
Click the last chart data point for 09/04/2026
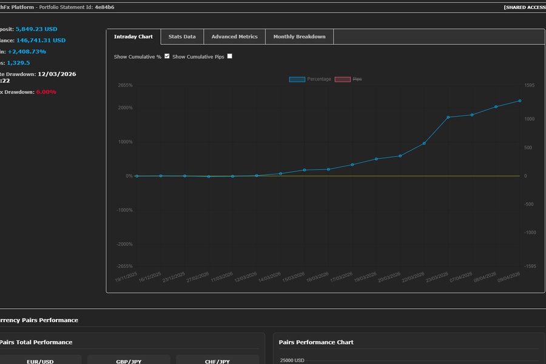(520, 101)
